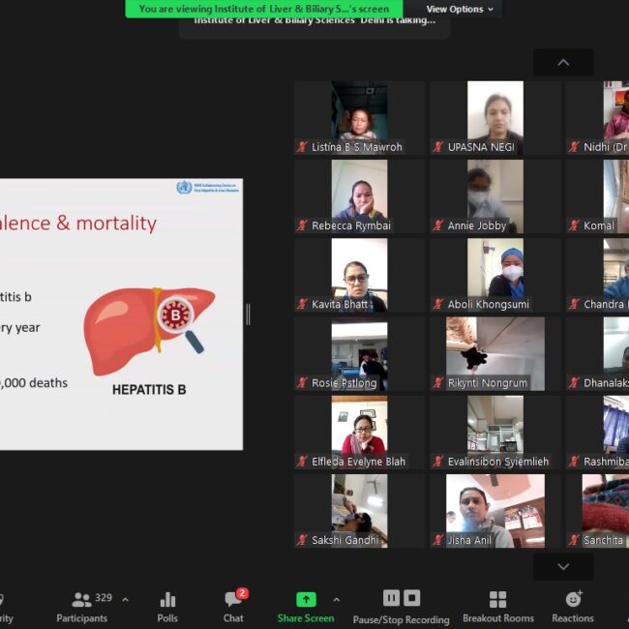This screenshot has height=629, width=629.
Task: Click the green Share Screen icon
Action: pos(306,599)
